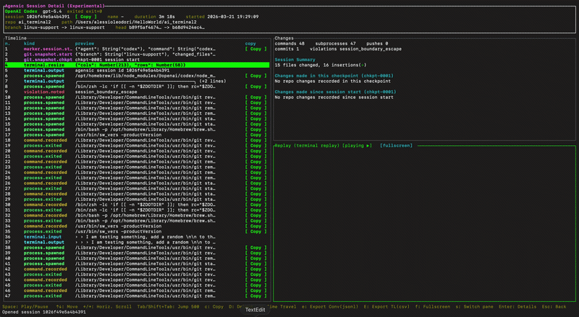Screen dimensions: 579x317
Task: Select git.snapshot.start row 2
Action: pos(48,53)
